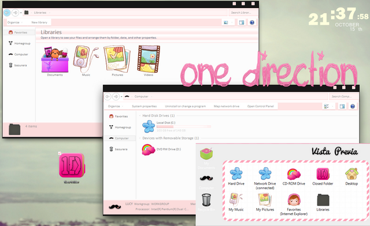Open recent pages dropdown in Libraries window
Screen dimensions: 370x226
[21, 13]
